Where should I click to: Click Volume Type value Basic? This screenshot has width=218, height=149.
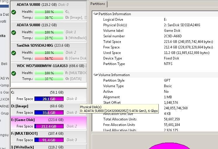pyautogui.click(x=168, y=86)
